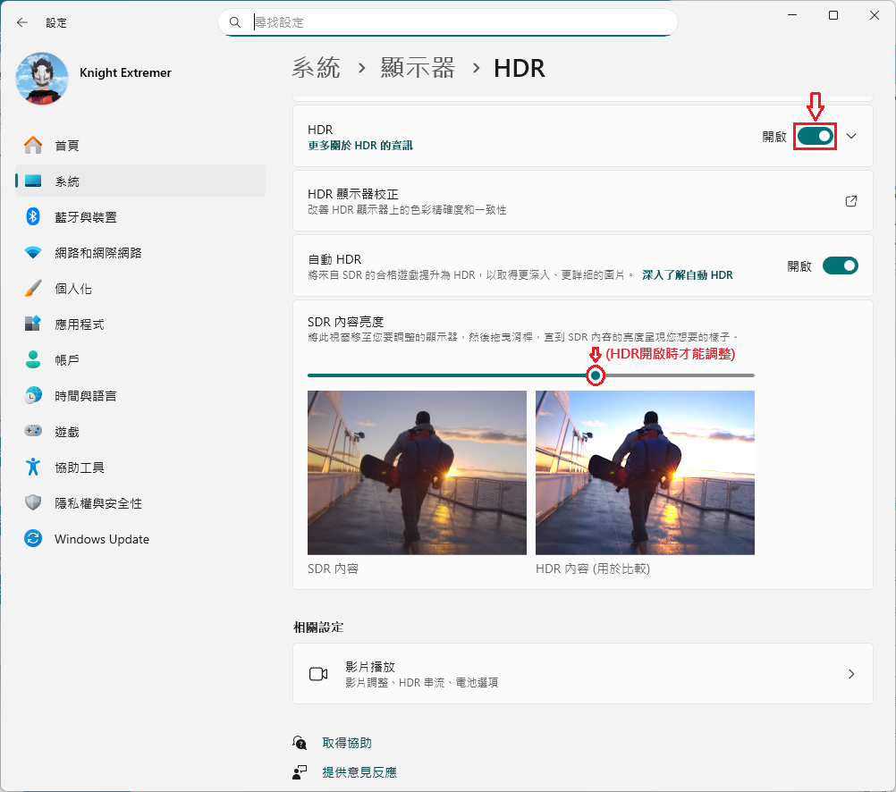Click the 取得協助 link

[x=347, y=743]
